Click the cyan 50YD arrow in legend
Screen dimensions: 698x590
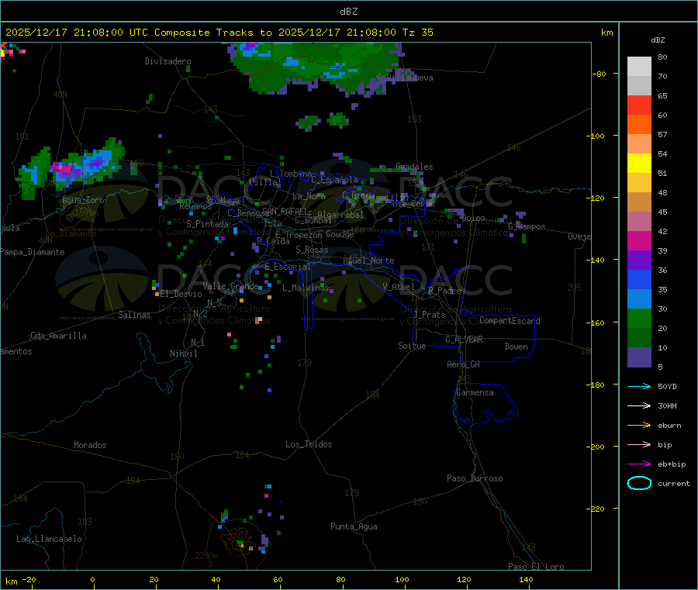[639, 386]
